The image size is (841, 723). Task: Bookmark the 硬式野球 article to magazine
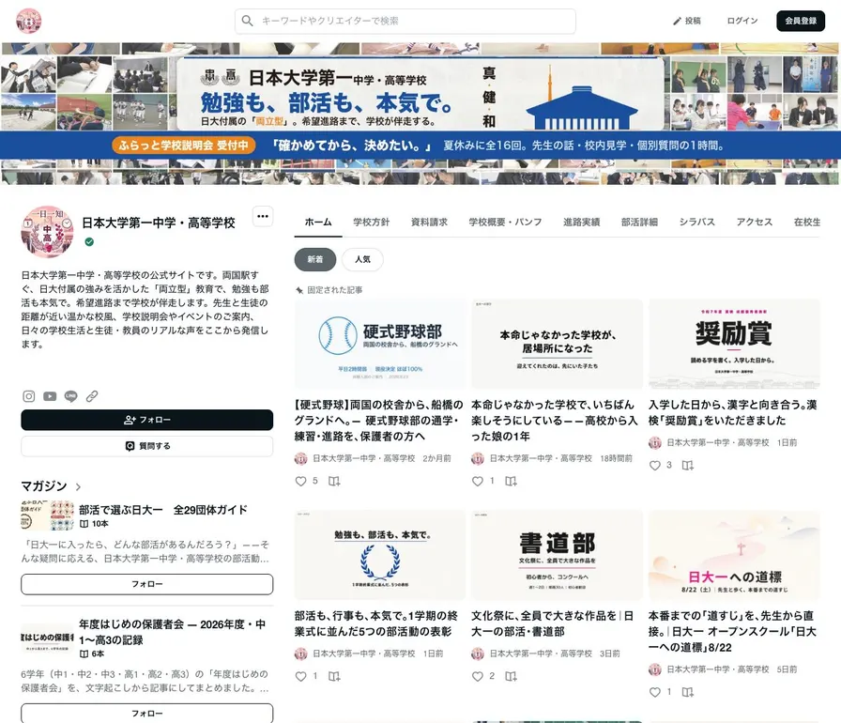click(334, 481)
